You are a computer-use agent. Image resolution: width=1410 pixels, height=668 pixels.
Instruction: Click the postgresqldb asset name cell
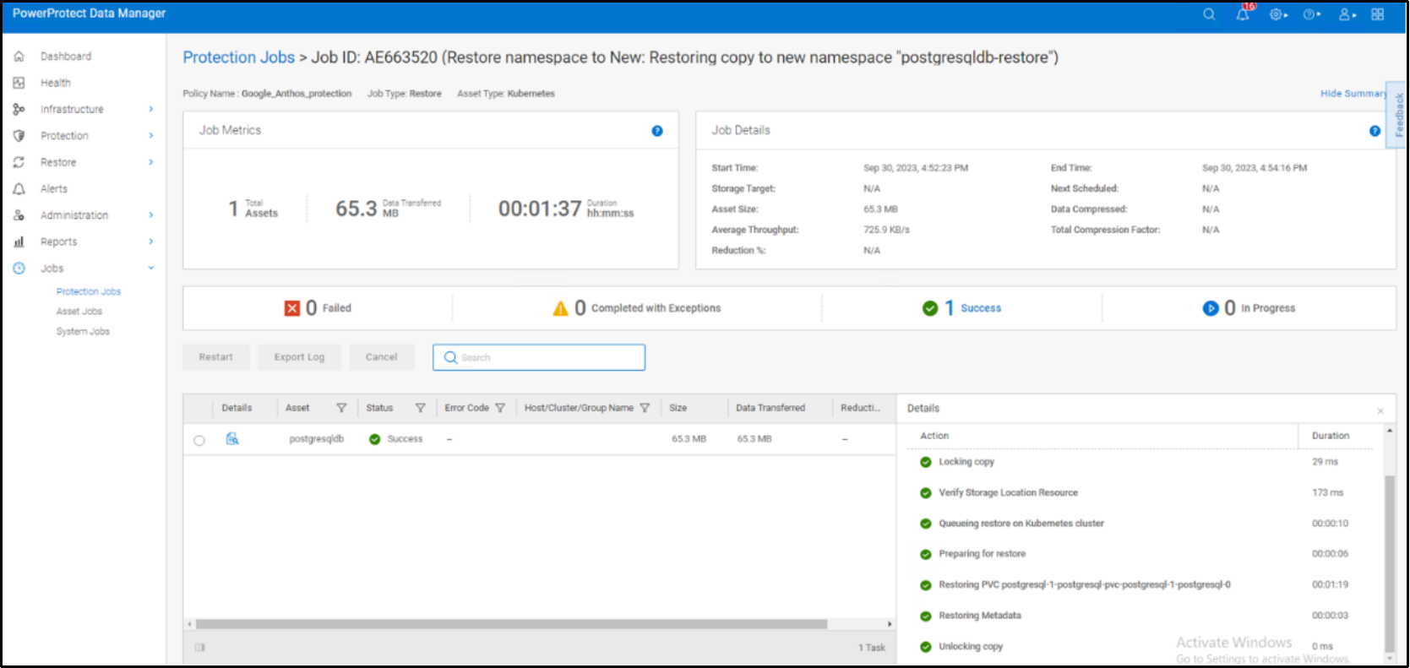click(x=317, y=439)
